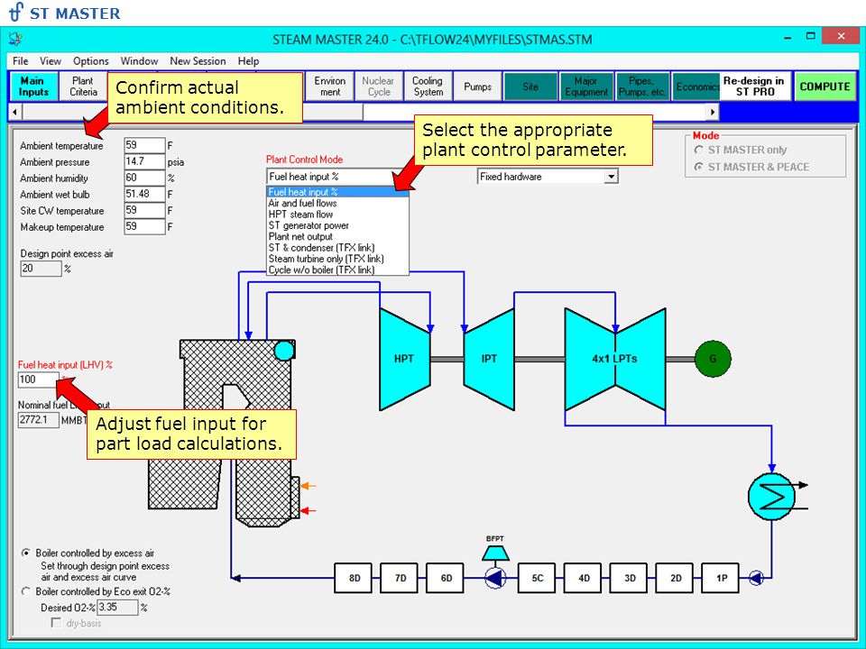Switch to Main Inputs tab
The width and height of the screenshot is (866, 649).
click(x=33, y=87)
